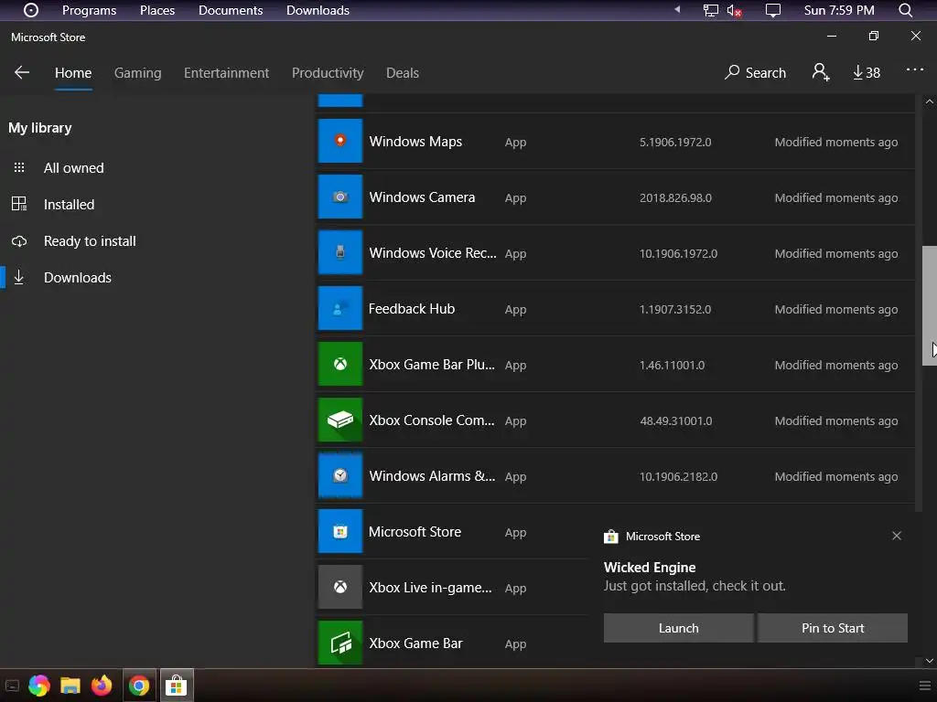Open the three-dot See more menu

[x=914, y=69]
